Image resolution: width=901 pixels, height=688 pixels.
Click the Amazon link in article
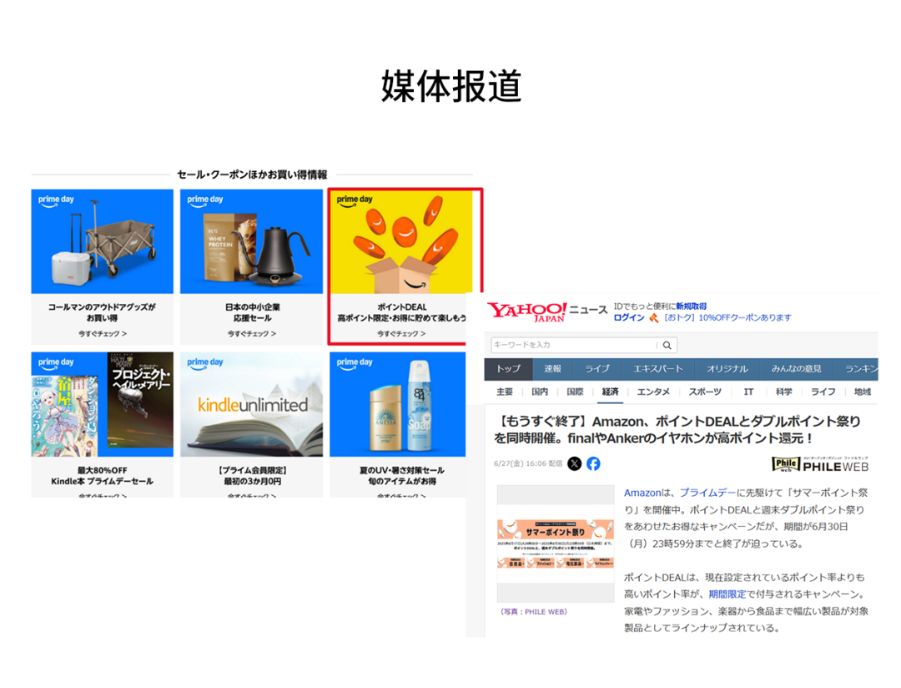click(642, 493)
